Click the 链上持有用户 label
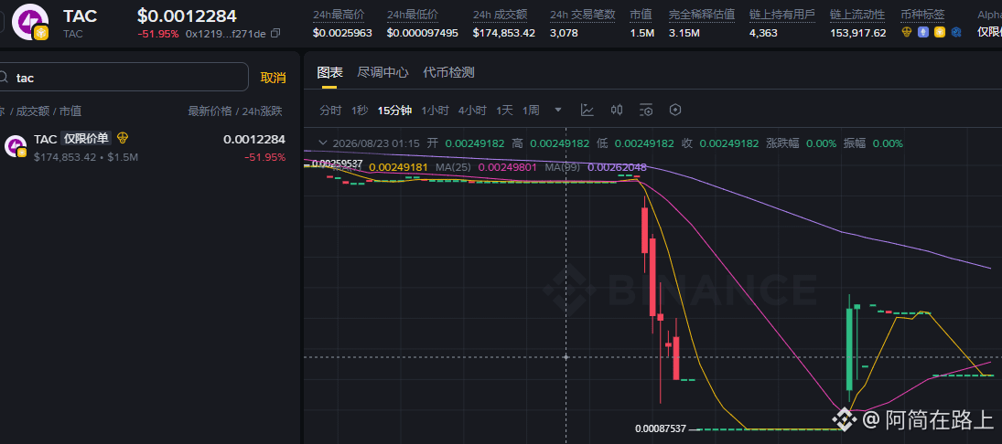The width and height of the screenshot is (1002, 444). 782,15
